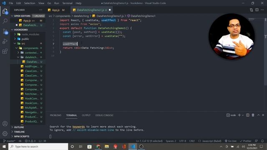Click the Open Changes icon in editor toolbar
The width and height of the screenshot is (267, 150).
[x=251, y=10]
